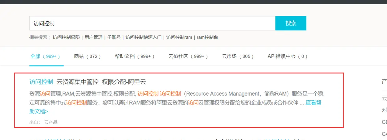387x140 pixels.
Task: Switch to the 云栖社区 (999+) tab
Action: [x=189, y=56]
